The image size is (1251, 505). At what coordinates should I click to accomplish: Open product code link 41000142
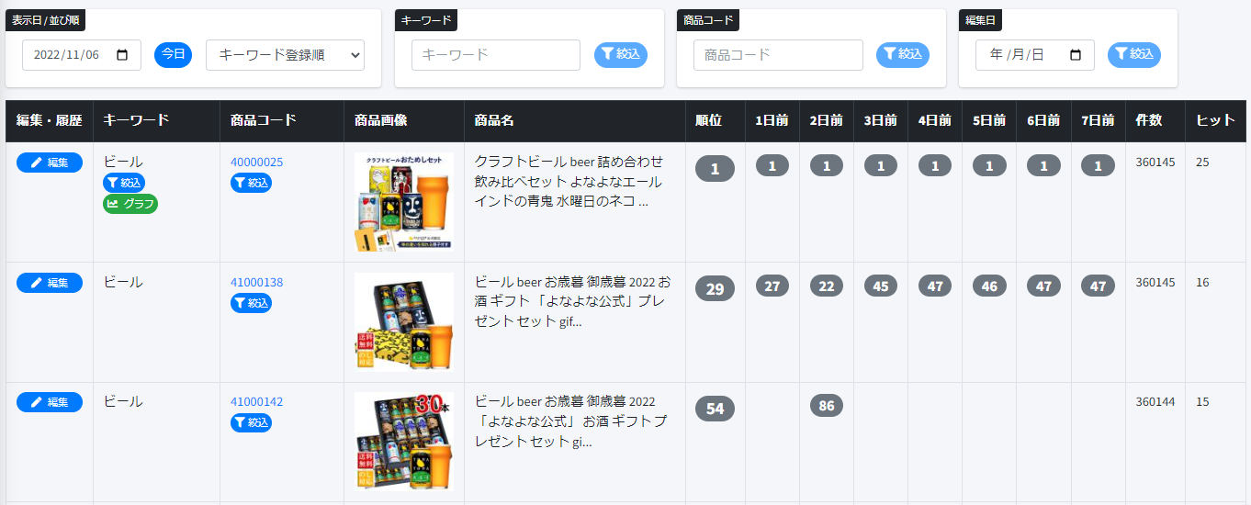click(256, 402)
